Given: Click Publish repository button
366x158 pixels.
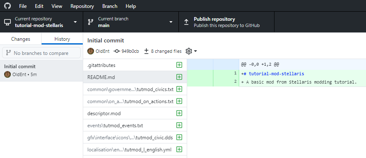Looking at the screenshot, I should pyautogui.click(x=226, y=22).
